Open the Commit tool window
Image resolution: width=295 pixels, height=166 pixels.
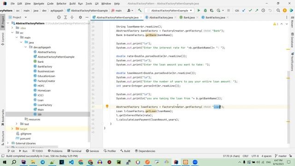click(3, 39)
